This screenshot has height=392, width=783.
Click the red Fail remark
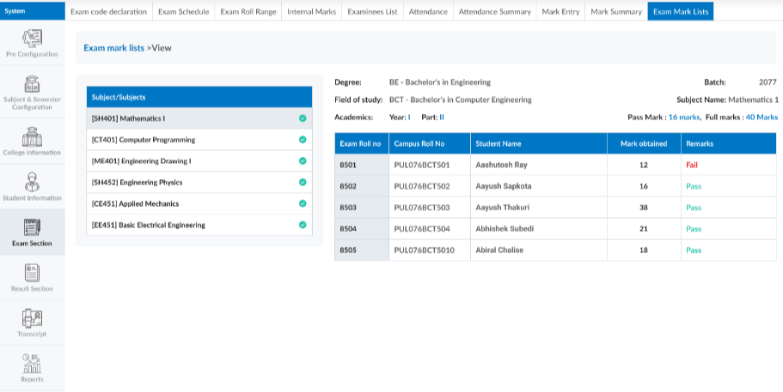(692, 165)
